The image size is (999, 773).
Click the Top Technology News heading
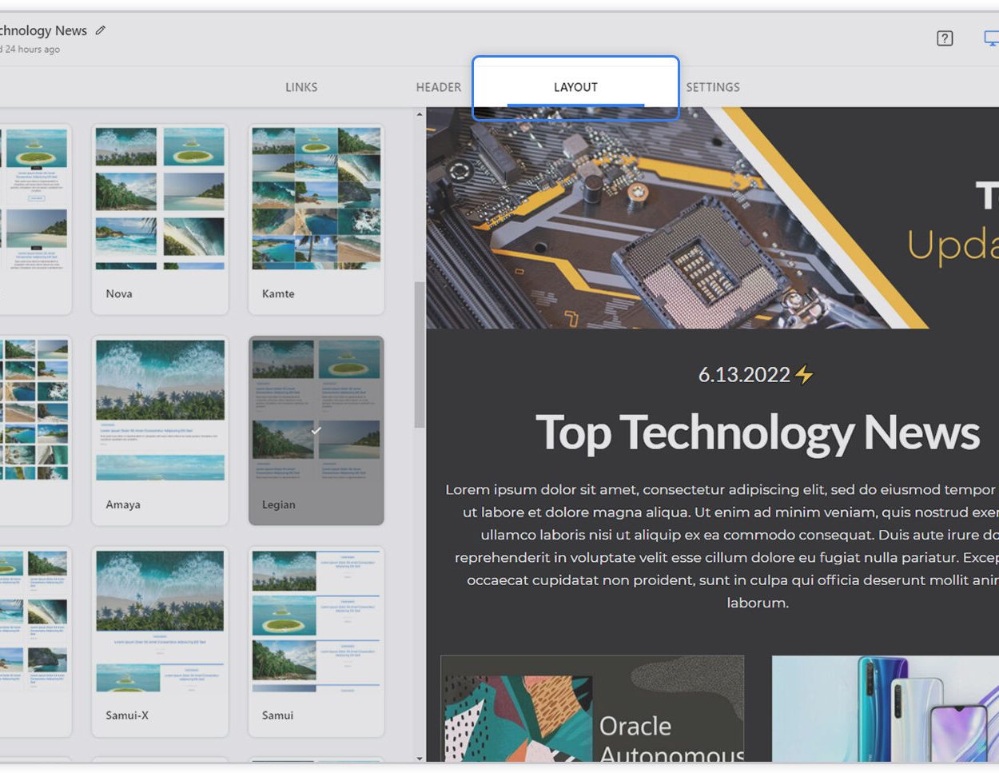tap(757, 432)
